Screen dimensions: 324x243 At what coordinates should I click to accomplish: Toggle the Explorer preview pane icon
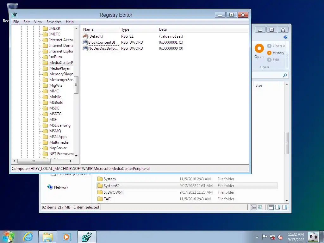tap(278, 207)
